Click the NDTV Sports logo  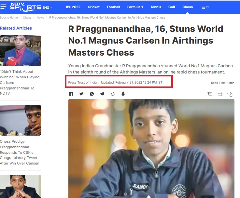(25, 7)
